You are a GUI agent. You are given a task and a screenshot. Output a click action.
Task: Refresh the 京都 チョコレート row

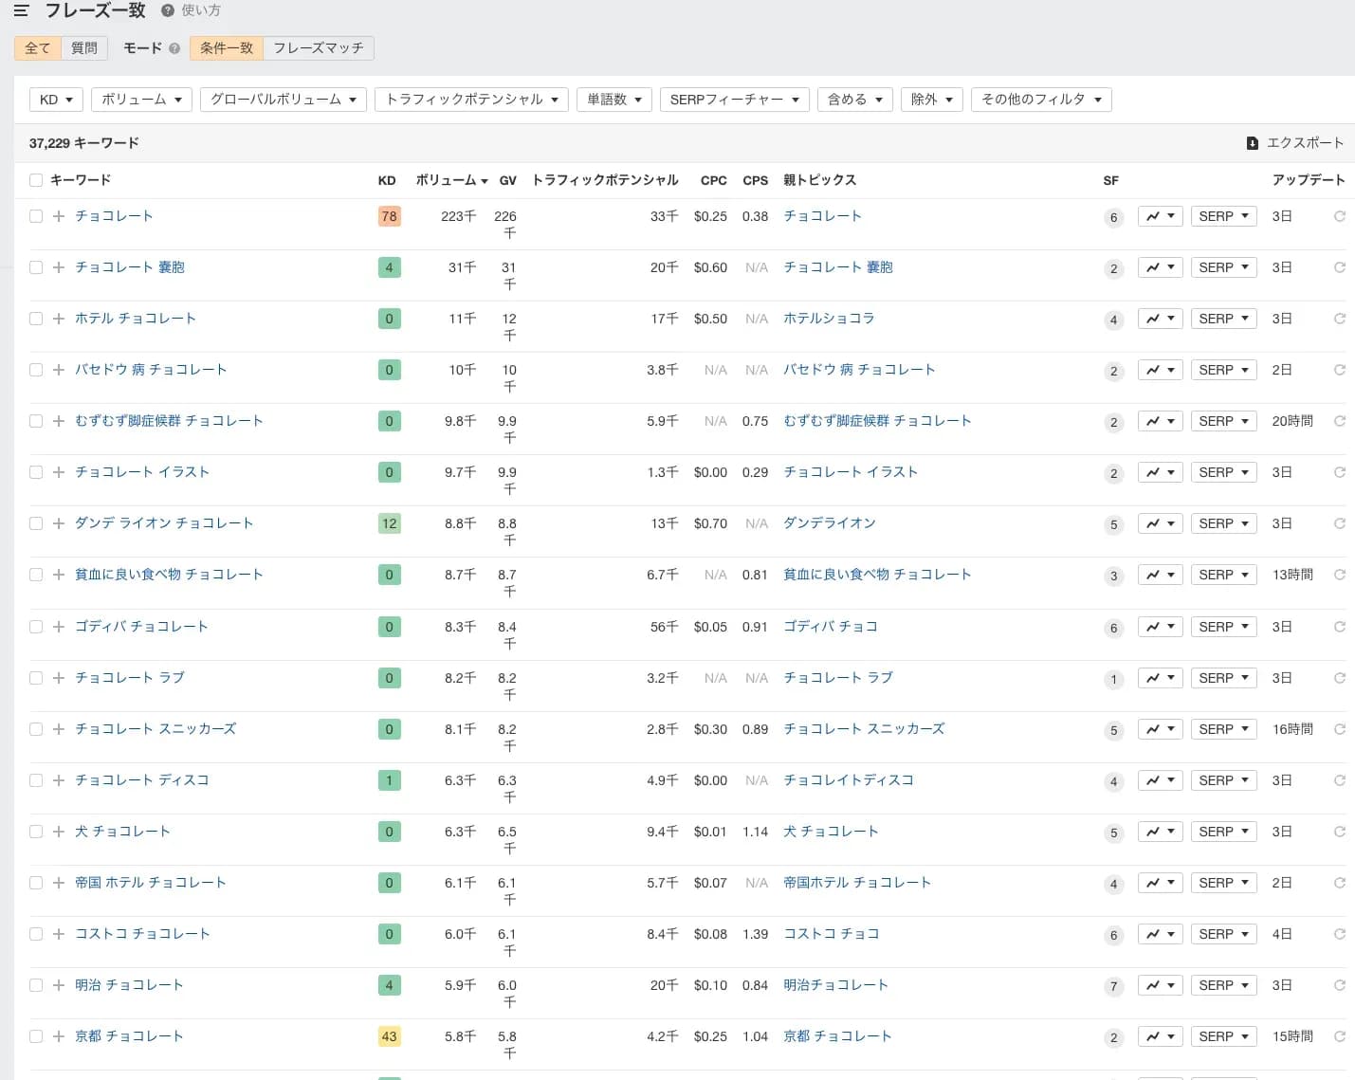[1340, 1036]
